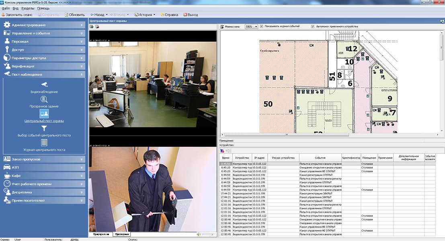Open Журнал центрального поста list icon
This screenshot has width=445, height=241.
pos(44,143)
